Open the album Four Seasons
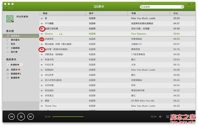198x126 pixels. (x=139, y=34)
